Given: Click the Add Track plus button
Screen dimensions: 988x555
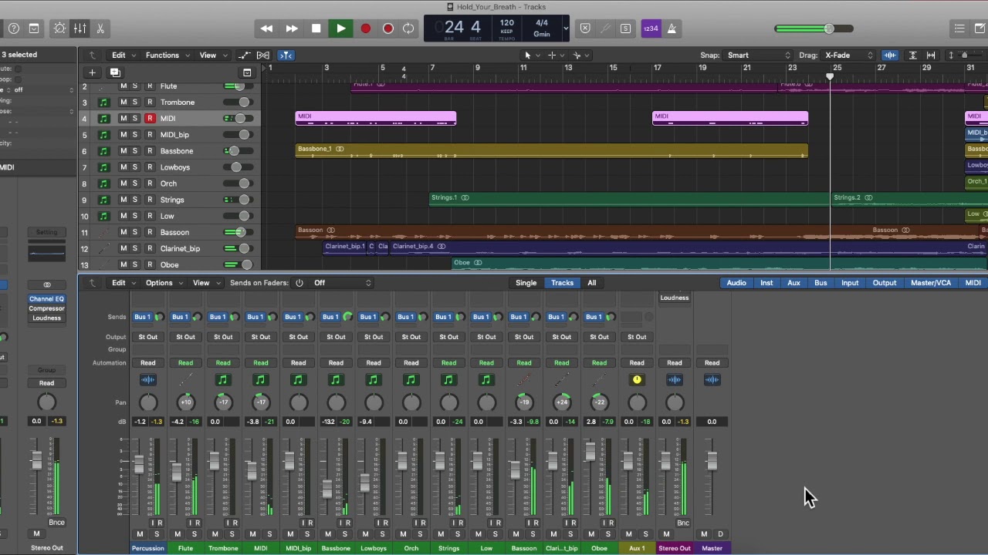Looking at the screenshot, I should pyautogui.click(x=92, y=72).
